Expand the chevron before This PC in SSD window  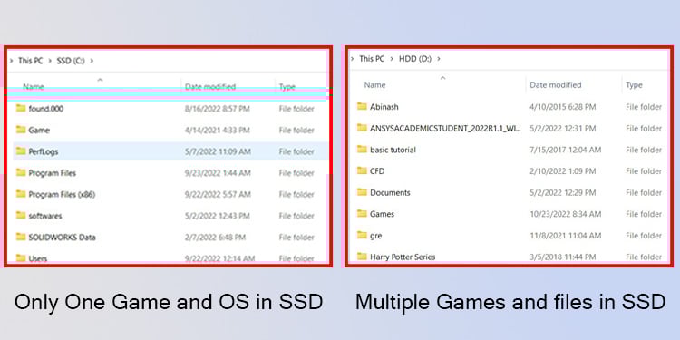pyautogui.click(x=11, y=61)
